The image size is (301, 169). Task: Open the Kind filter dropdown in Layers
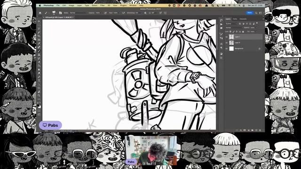coord(231,24)
